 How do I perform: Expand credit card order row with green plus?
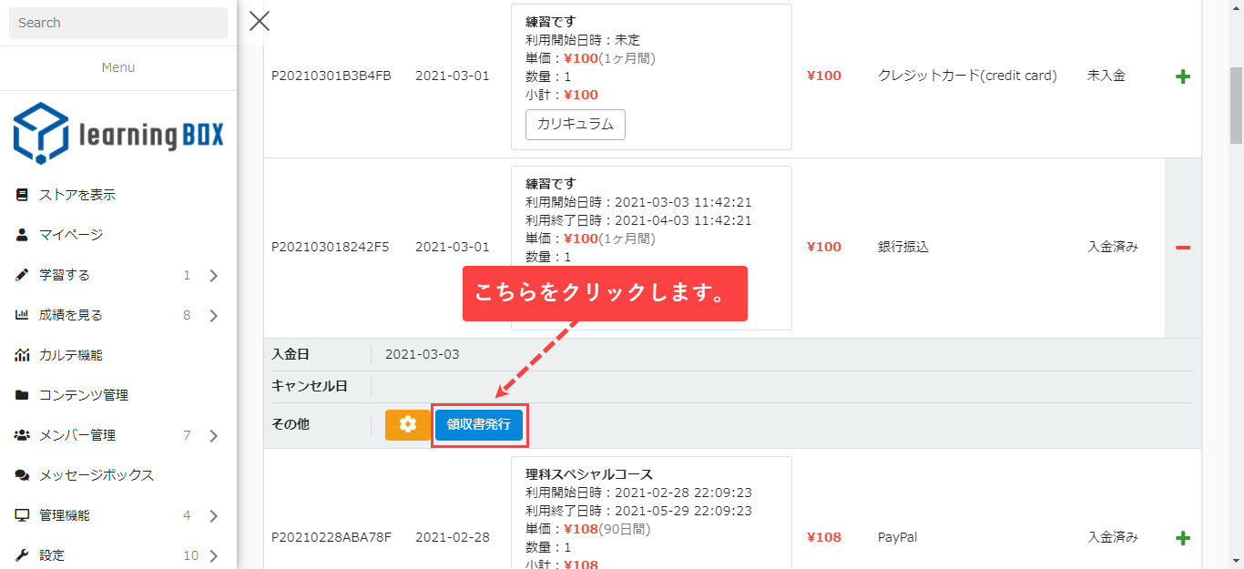1183,76
